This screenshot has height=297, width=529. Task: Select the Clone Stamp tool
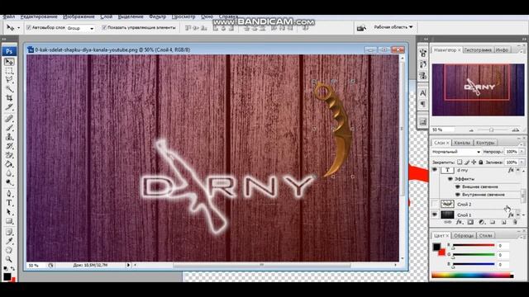[9, 137]
